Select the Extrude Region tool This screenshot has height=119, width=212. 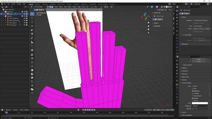click(x=32, y=51)
